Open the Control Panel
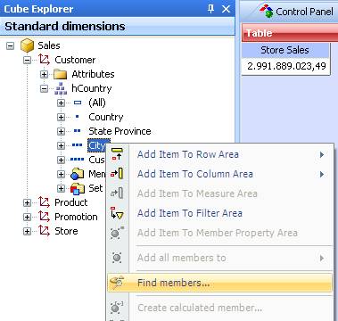The image size is (338, 321). 296,12
